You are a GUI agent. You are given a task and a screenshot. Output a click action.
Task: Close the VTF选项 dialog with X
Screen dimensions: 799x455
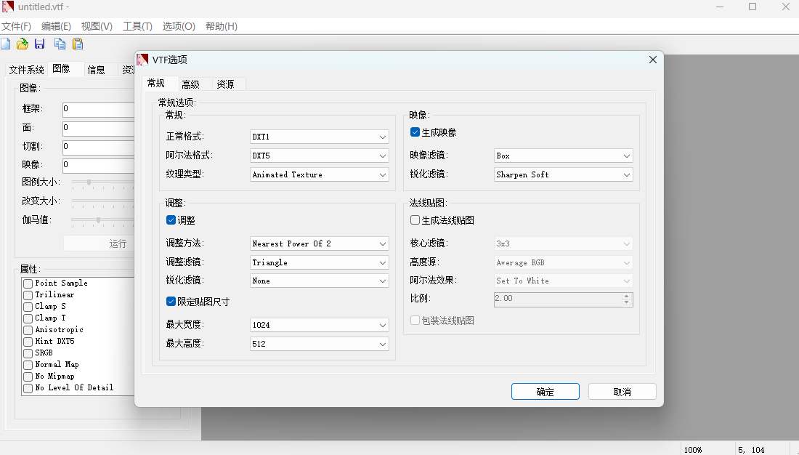pos(653,60)
